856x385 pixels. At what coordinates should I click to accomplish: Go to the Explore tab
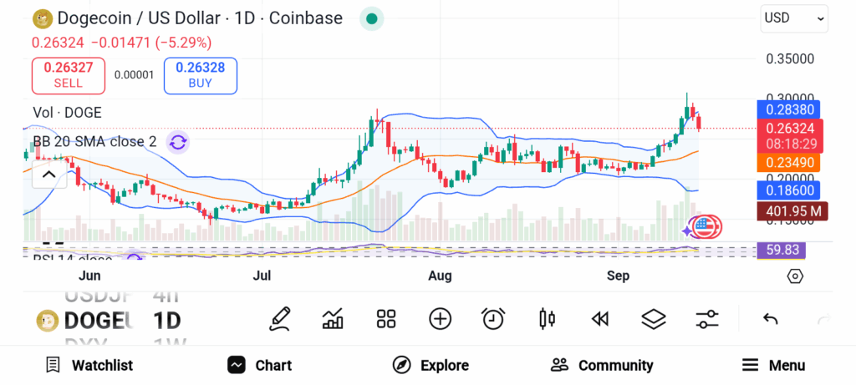[x=431, y=365]
